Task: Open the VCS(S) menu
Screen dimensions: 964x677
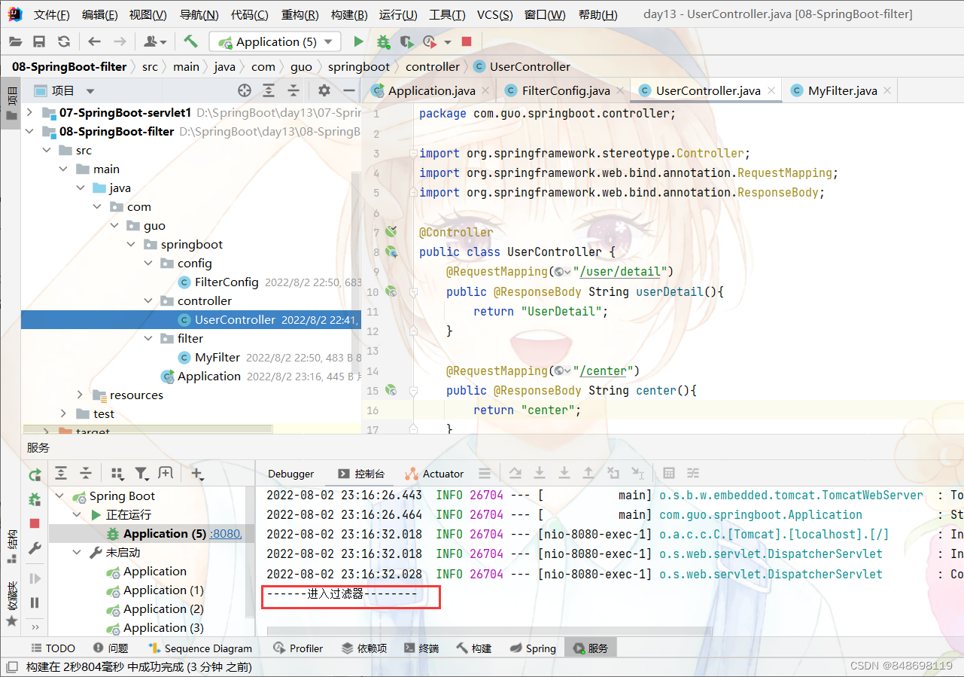Action: click(495, 15)
